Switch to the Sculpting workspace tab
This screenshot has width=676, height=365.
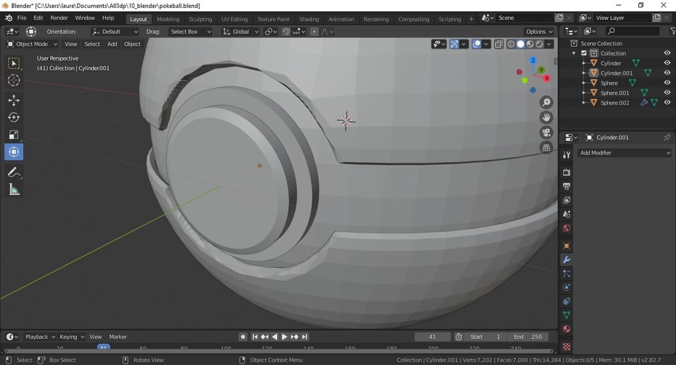200,19
